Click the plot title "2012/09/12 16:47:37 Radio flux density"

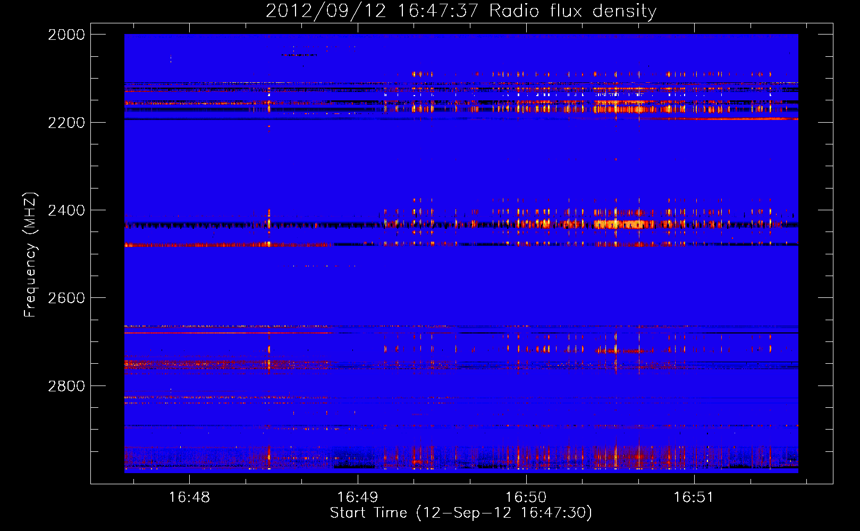461,11
